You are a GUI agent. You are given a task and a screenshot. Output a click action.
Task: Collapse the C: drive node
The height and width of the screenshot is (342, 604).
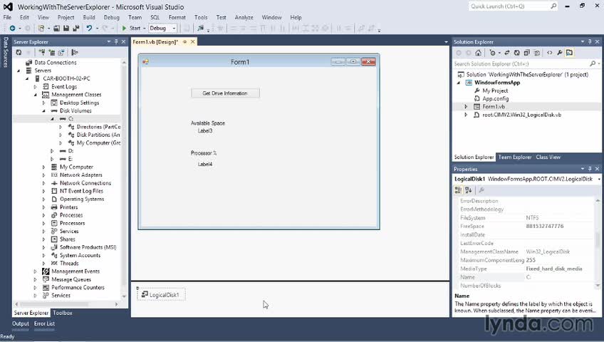(x=52, y=119)
